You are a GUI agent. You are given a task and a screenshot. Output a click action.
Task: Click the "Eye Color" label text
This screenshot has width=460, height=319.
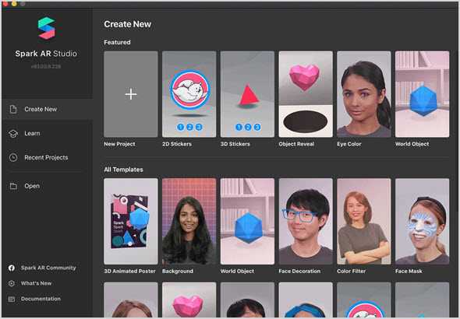(x=349, y=144)
